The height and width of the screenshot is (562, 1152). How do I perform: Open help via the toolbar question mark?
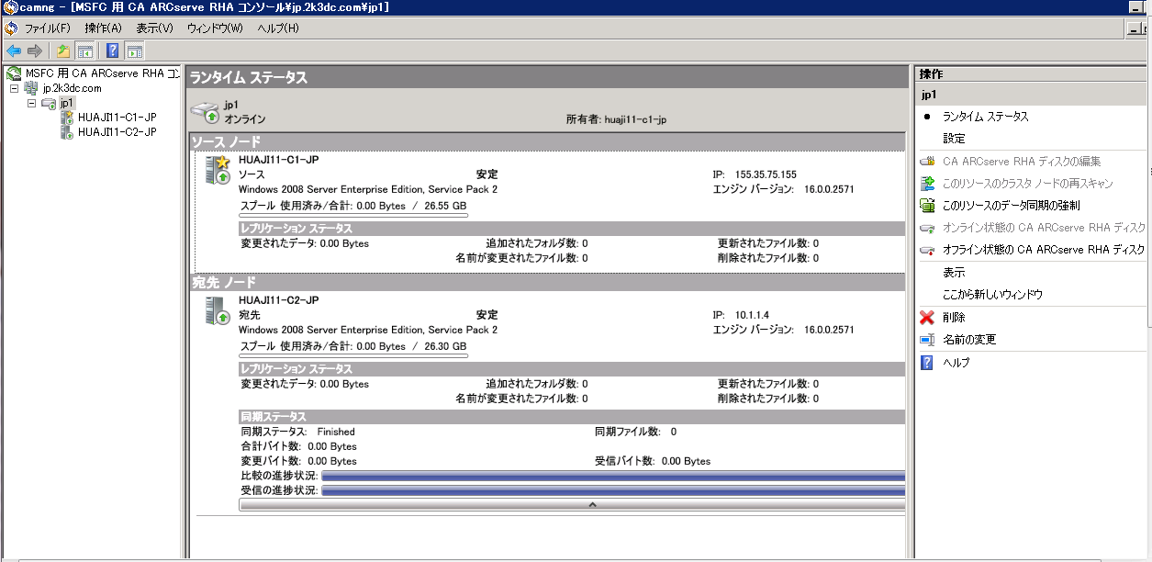tap(113, 51)
